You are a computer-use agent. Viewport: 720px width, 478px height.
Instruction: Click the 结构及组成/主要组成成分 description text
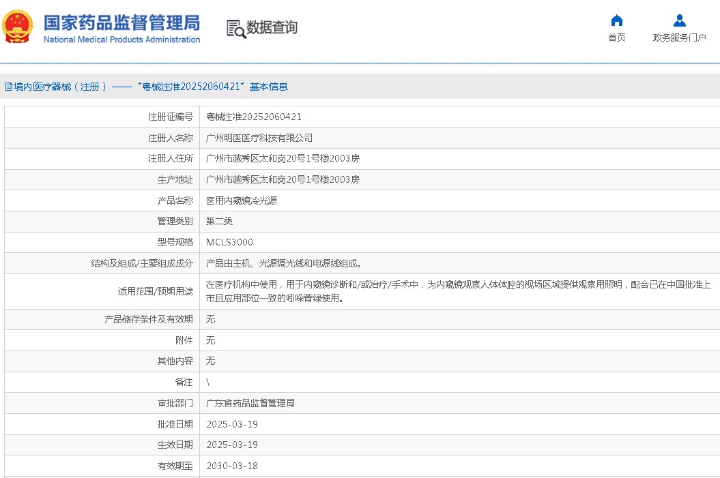point(284,263)
